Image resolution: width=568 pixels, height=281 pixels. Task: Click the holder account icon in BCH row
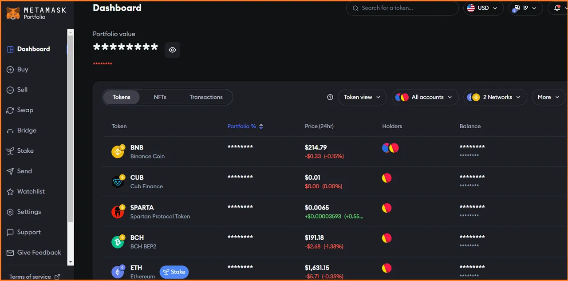point(387,238)
